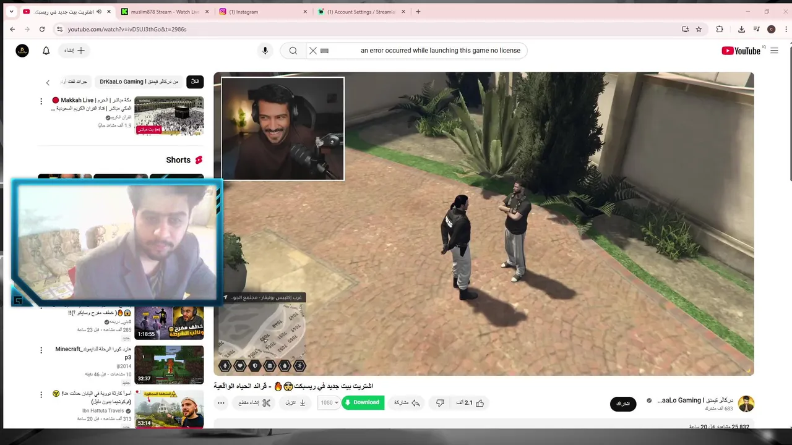Viewport: 792px width, 445px height.
Task: Select the 'من دركالو قيمنق DrKaaLo Gaming' chip
Action: 139,82
